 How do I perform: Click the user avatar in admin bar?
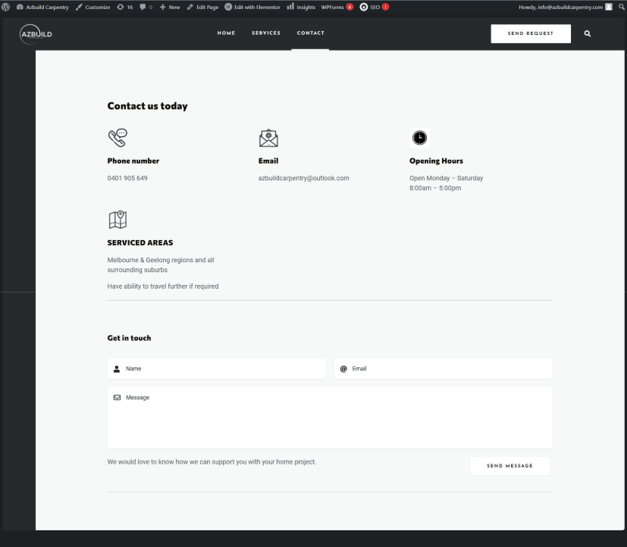point(609,7)
